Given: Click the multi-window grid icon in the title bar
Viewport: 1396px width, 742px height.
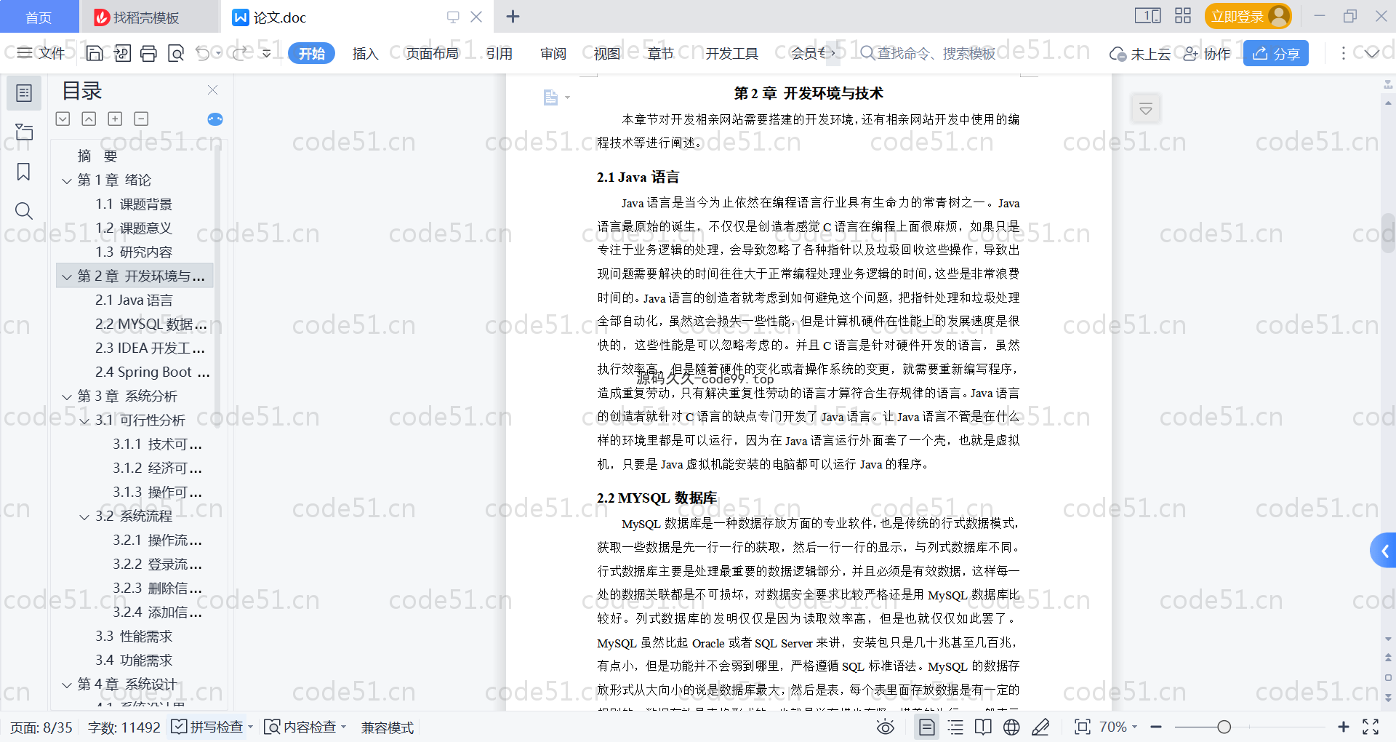Looking at the screenshot, I should point(1183,15).
